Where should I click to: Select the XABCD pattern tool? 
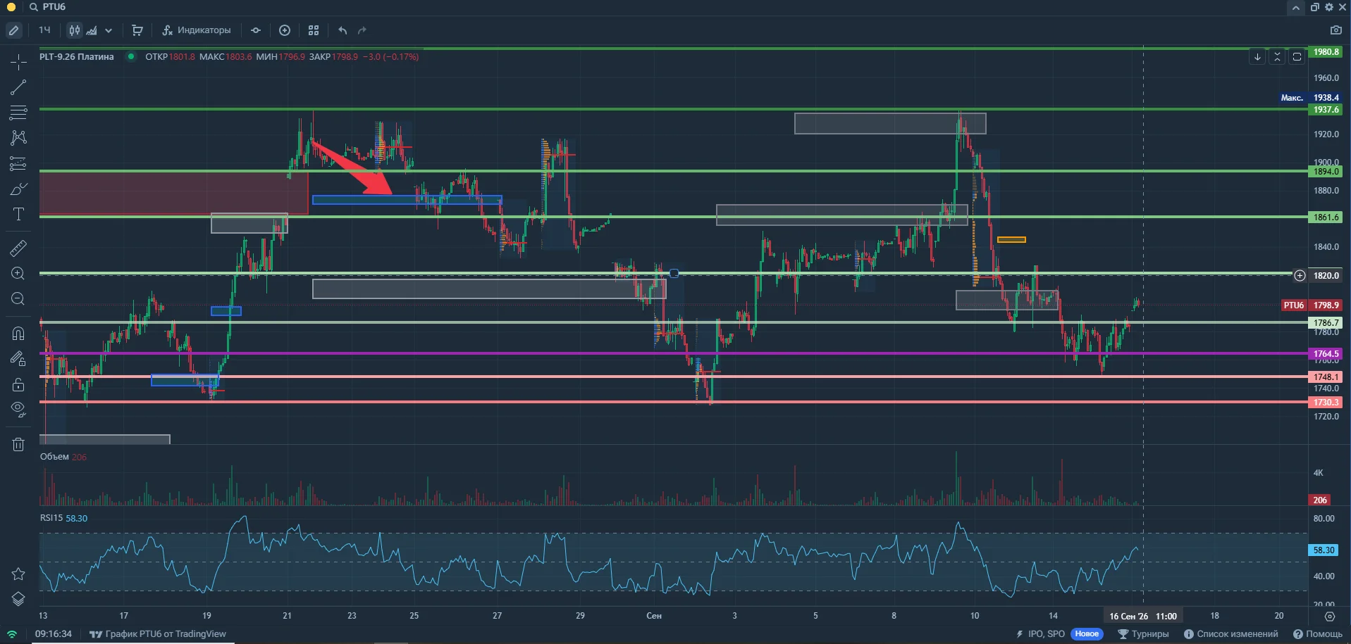[x=18, y=137]
